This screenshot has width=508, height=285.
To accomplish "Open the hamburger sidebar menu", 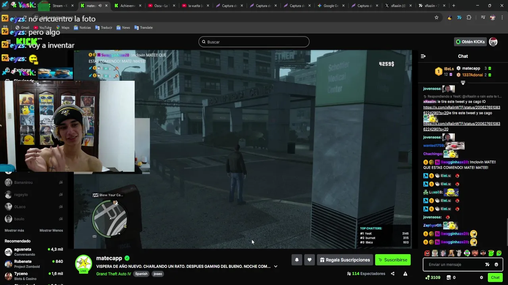I will click(x=8, y=42).
